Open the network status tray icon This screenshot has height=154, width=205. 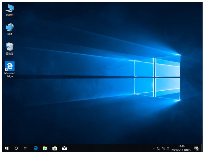tap(159, 148)
